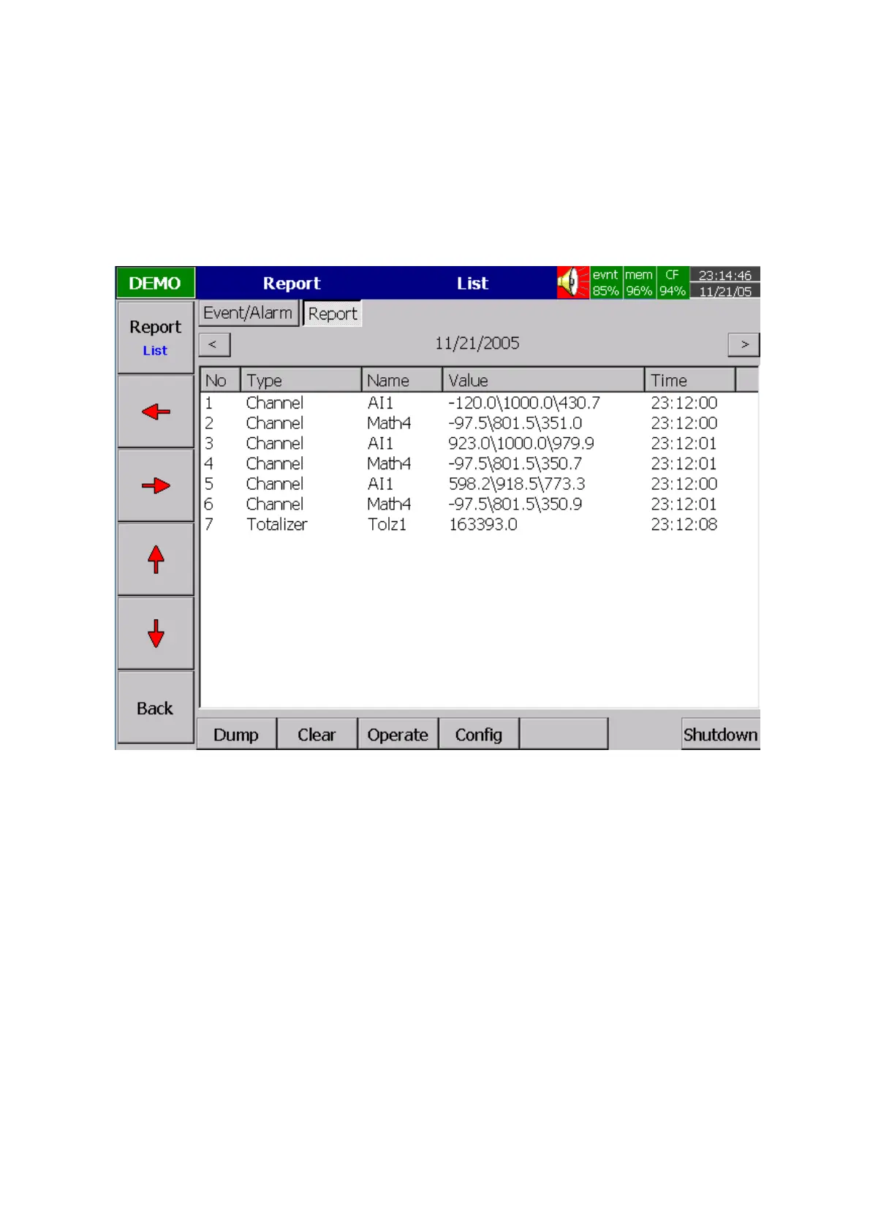Click the Report List sidebar button
Viewport: 870px width, 1231px height.
coord(155,337)
